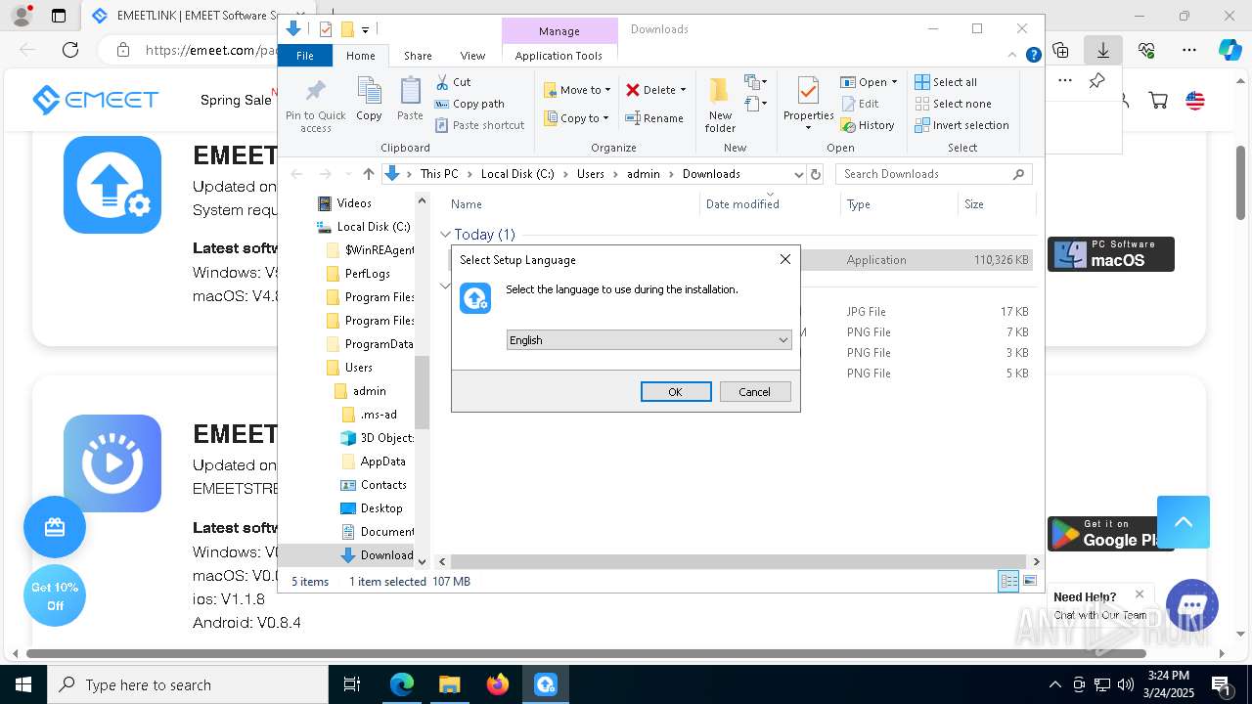The width and height of the screenshot is (1252, 704).
Task: Open the Edge Downloads icon
Action: 1103,50
